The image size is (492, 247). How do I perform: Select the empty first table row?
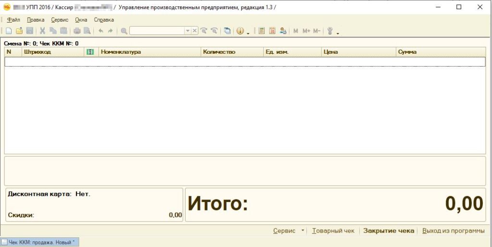(245, 62)
